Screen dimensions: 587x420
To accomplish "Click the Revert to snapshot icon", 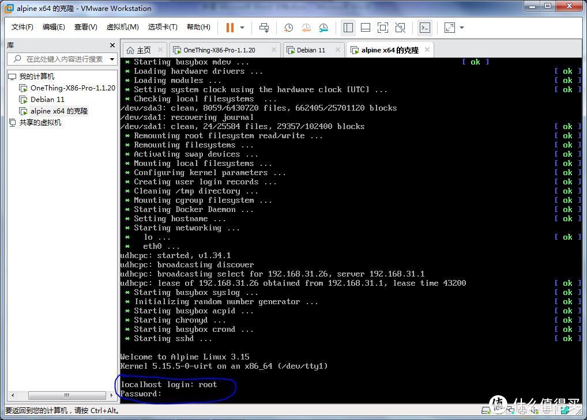I will (306, 28).
